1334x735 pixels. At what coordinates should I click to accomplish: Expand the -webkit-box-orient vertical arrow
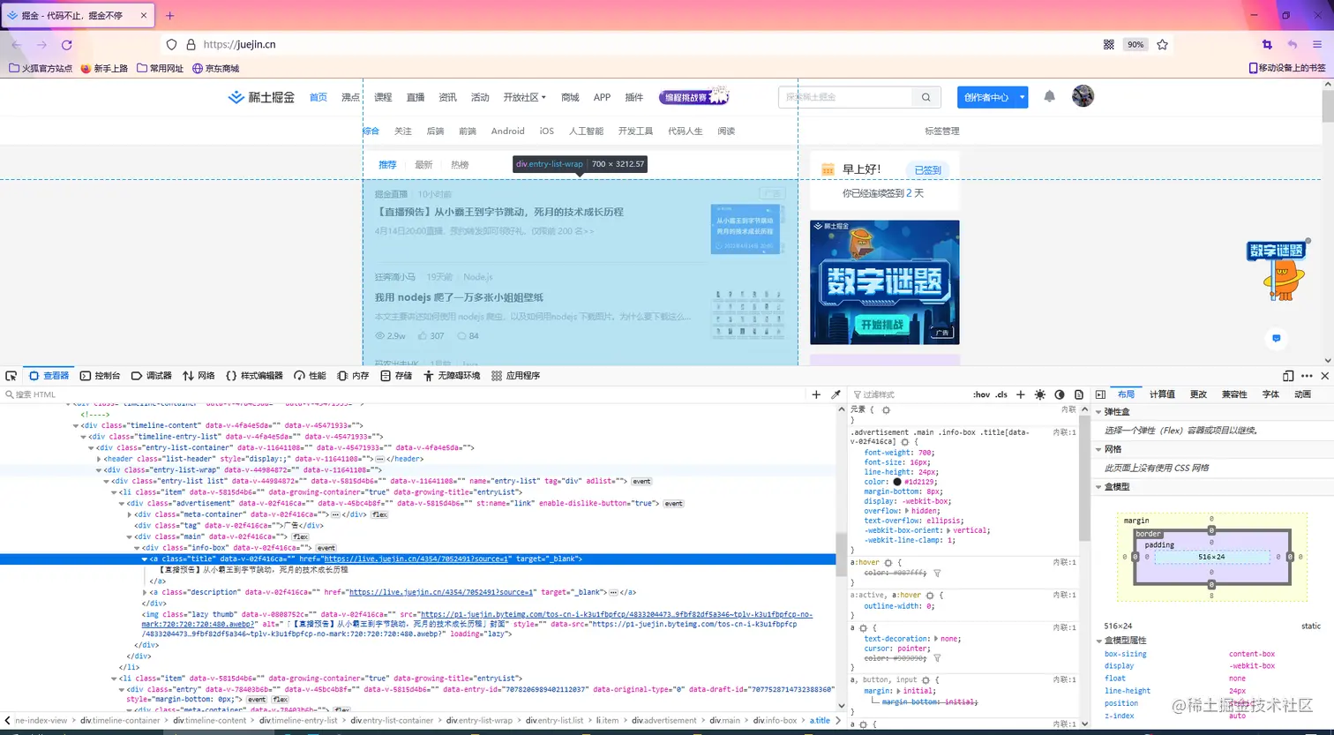948,530
